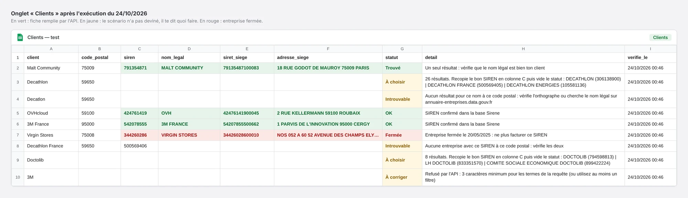Select row number 10 header
The width and height of the screenshot is (688, 198).
coord(18,177)
